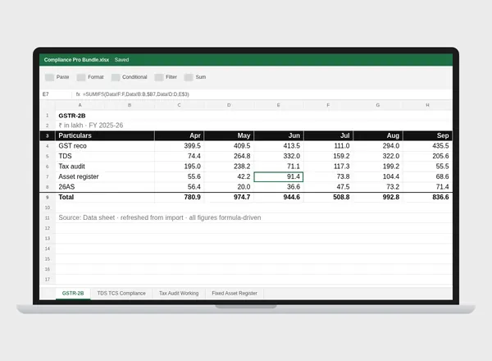The image size is (492, 361).
Task: Select the highlighted cell 91.4
Action: (278, 176)
